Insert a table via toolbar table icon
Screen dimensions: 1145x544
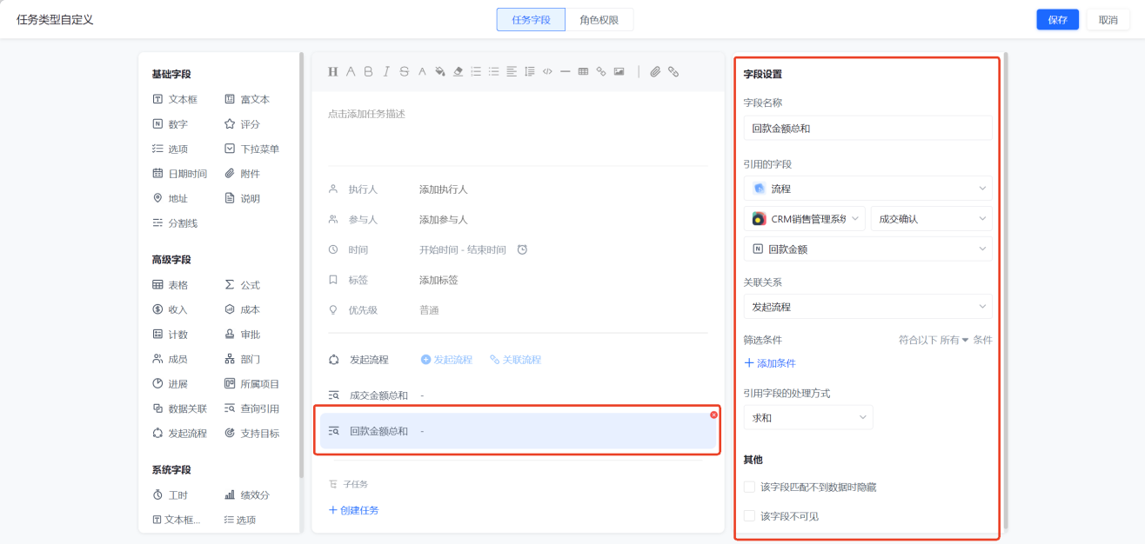[x=583, y=71]
